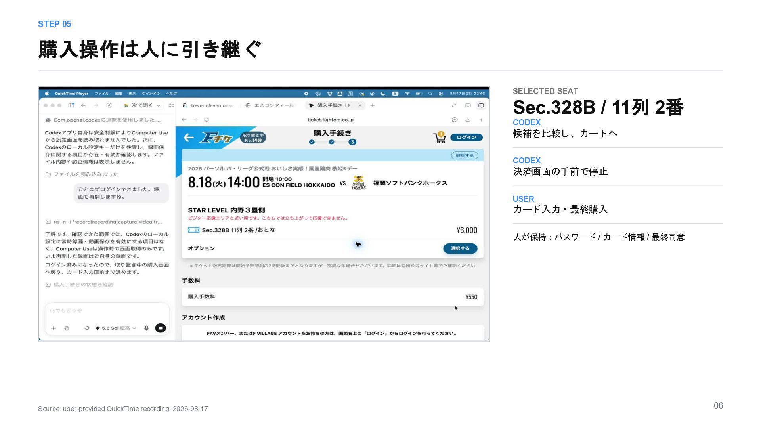Click the 購入手数料 row label
Screen dimensions: 761x428
tap(201, 297)
